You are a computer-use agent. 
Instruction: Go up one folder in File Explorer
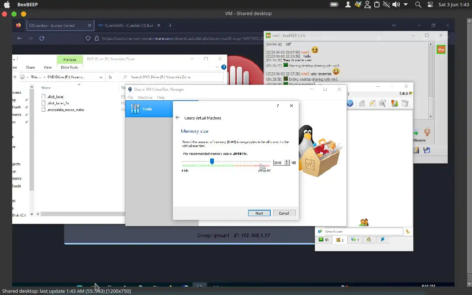pos(15,77)
